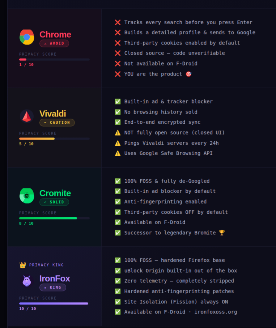Click green check beside Anti-fingerprinting enabled
Viewport: 276px width, 328px height.
coord(118,202)
